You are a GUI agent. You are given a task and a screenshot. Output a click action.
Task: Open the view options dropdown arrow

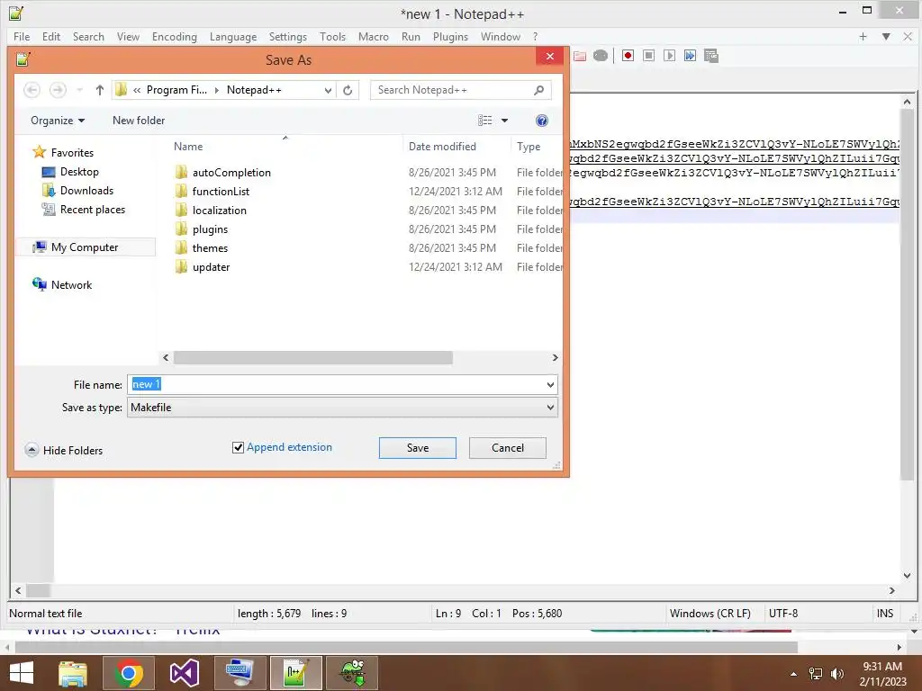click(x=504, y=121)
